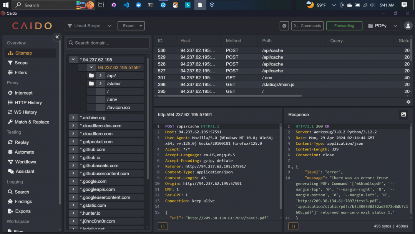The image size is (415, 234).
Task: Open the PDFy project dropdown
Action: tap(383, 26)
